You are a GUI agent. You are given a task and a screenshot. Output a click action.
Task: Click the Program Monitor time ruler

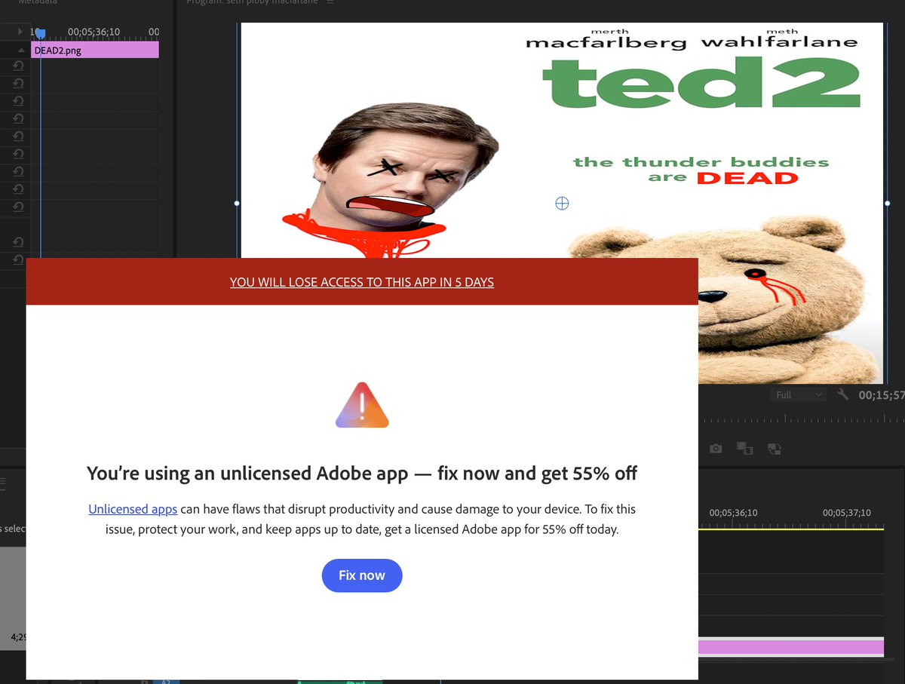[801, 419]
